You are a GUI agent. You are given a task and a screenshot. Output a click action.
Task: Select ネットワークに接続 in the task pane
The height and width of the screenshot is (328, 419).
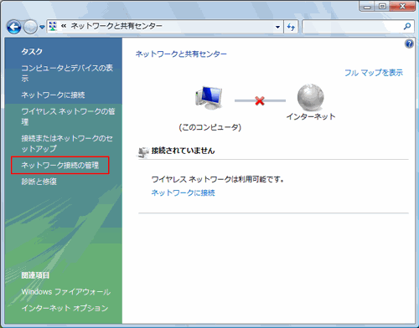point(53,95)
